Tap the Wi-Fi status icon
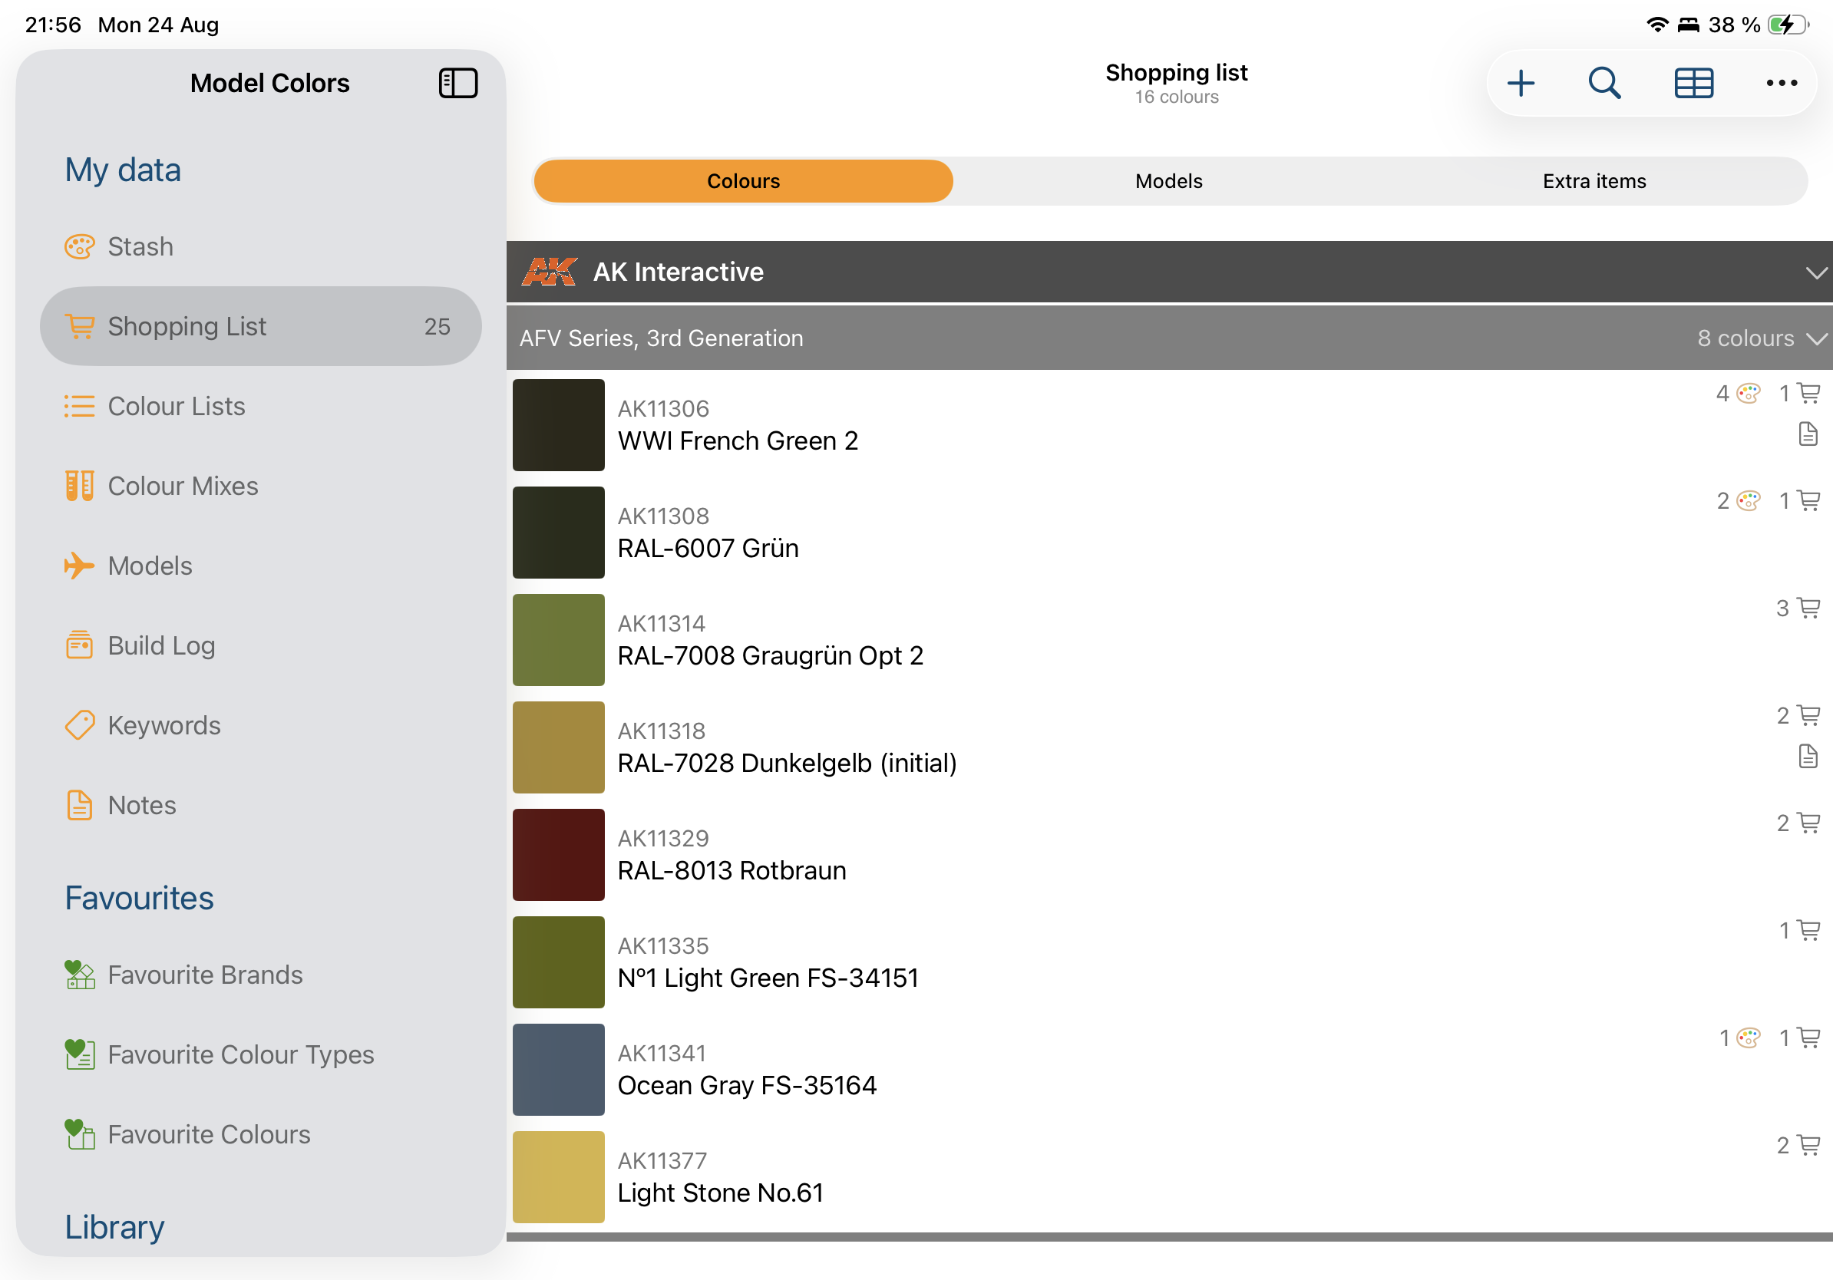Image resolution: width=1833 pixels, height=1280 pixels. click(1657, 25)
